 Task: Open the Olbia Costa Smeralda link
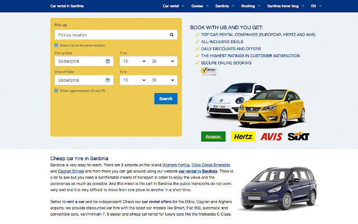pos(210,165)
